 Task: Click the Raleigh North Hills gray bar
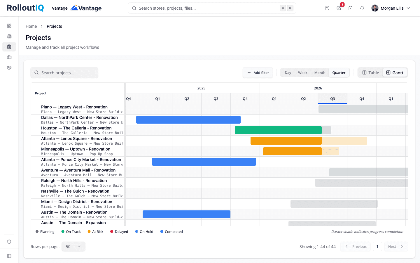[361, 183]
